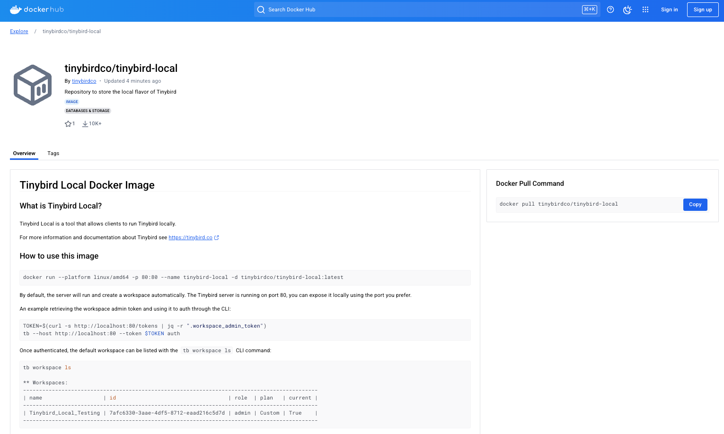This screenshot has height=434, width=724.
Task: Open the Explore breadcrumb link
Action: [19, 31]
